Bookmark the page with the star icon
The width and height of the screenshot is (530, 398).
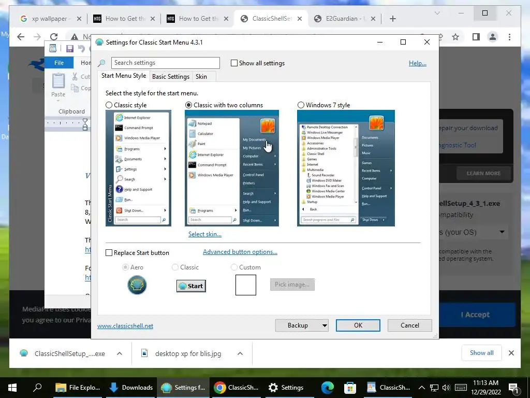(x=455, y=37)
